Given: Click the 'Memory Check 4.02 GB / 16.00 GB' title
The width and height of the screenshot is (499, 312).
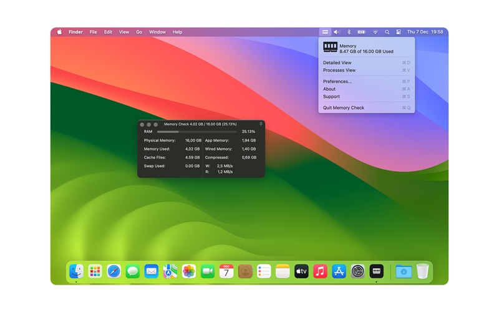Looking at the screenshot, I should [x=200, y=124].
